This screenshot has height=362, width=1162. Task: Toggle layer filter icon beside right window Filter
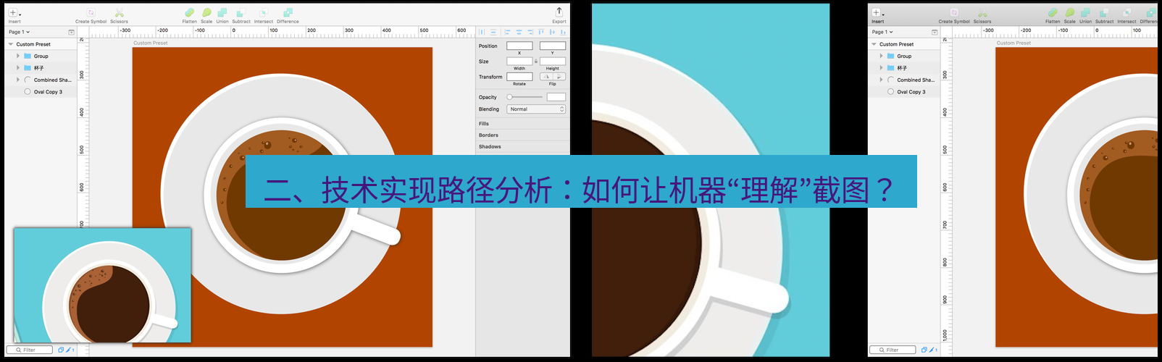[x=924, y=350]
